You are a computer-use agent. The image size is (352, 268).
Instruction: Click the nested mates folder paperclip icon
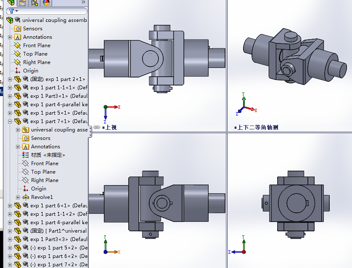point(26,130)
